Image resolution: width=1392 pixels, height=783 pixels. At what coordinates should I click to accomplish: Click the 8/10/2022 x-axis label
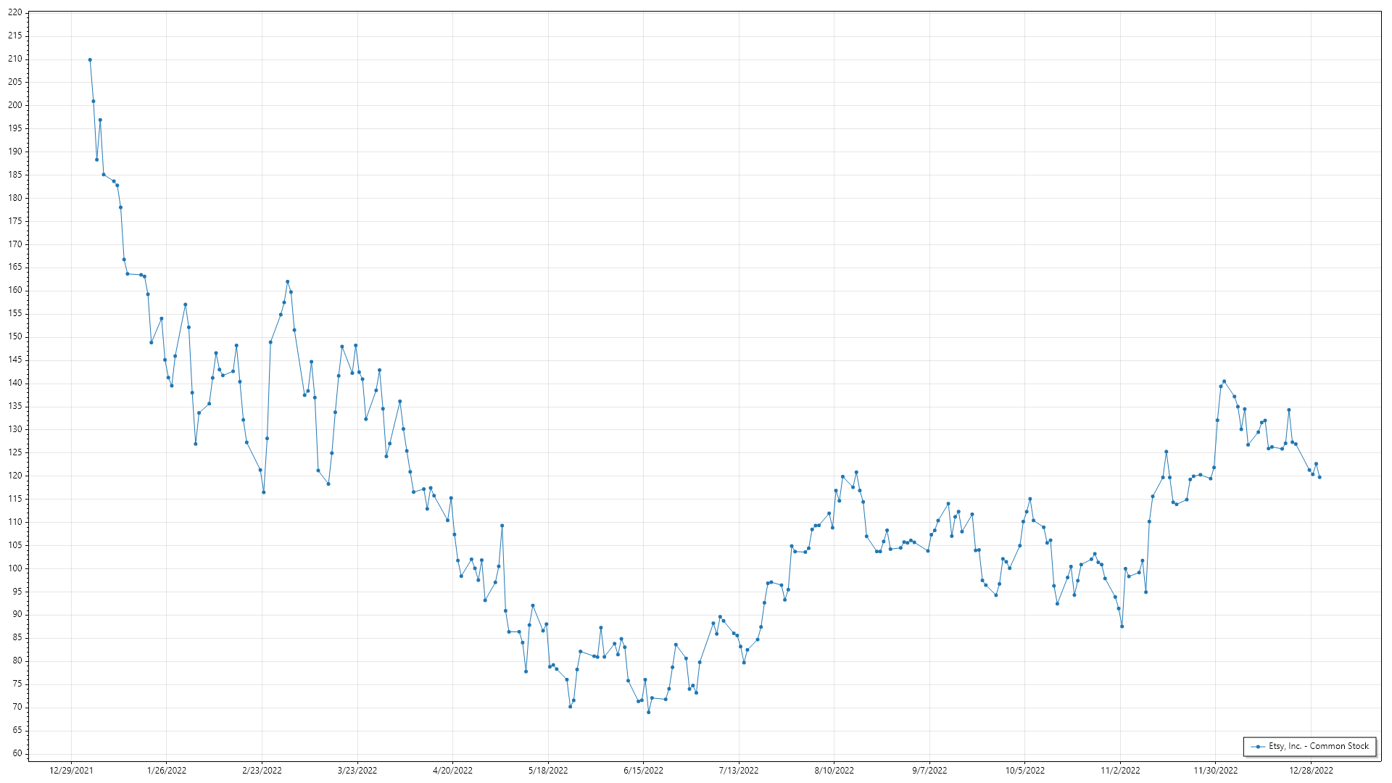(834, 770)
